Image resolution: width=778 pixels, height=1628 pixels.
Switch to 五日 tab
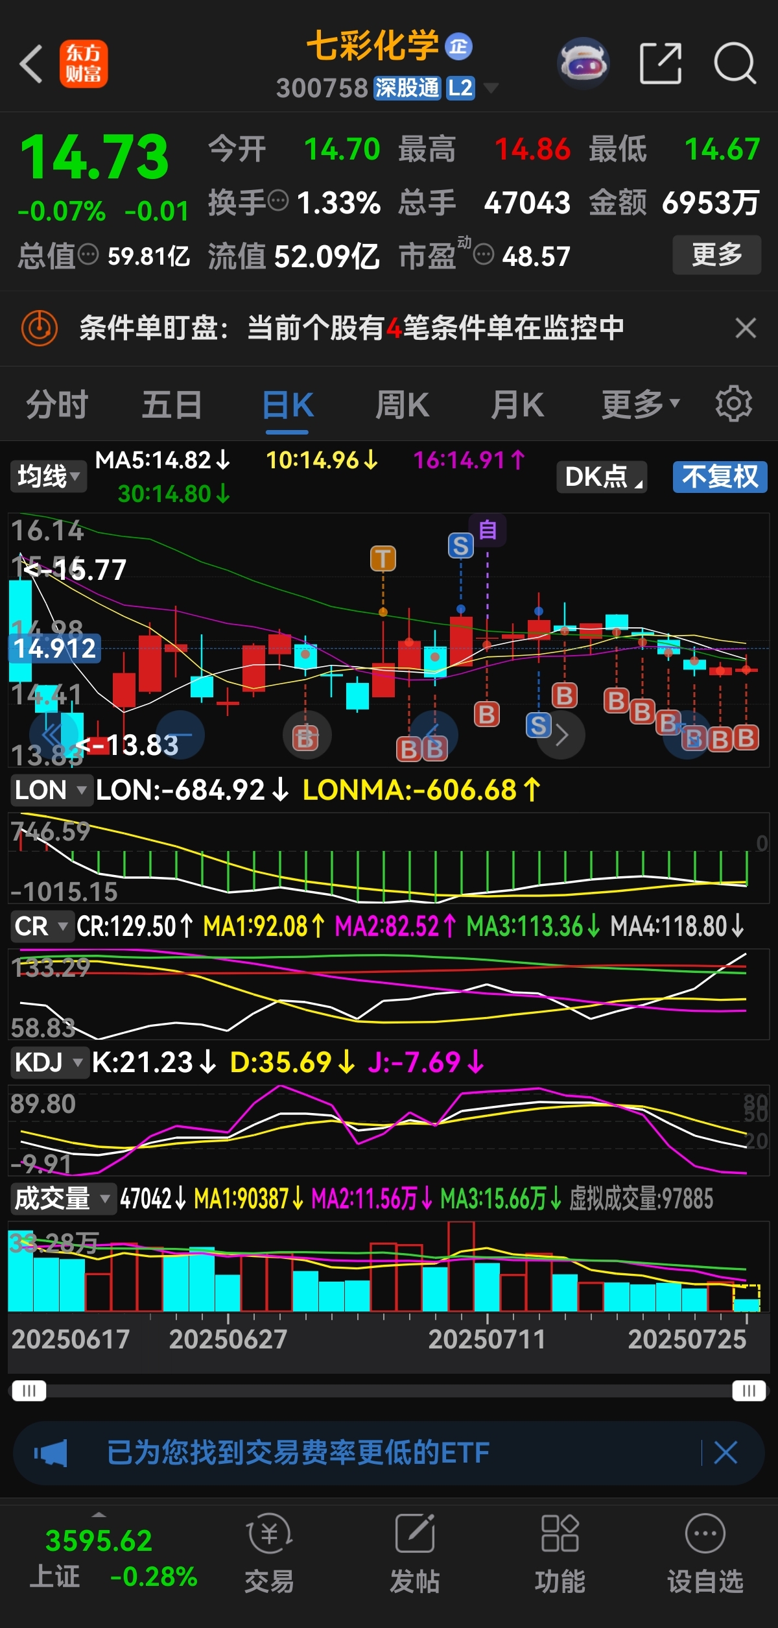[x=172, y=405]
